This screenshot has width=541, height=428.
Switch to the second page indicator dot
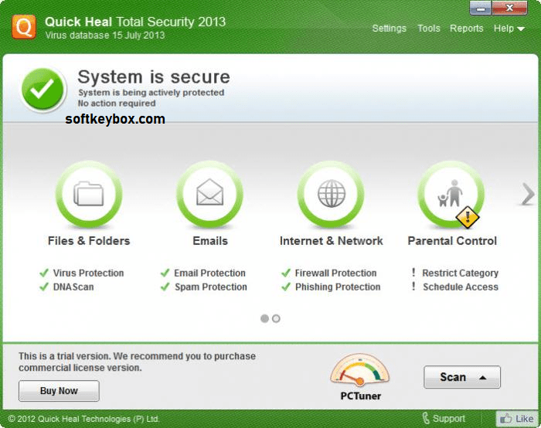pos(276,318)
